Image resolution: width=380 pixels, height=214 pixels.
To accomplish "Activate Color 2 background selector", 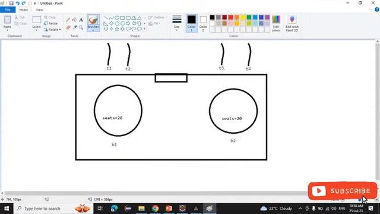I will 203,23.
